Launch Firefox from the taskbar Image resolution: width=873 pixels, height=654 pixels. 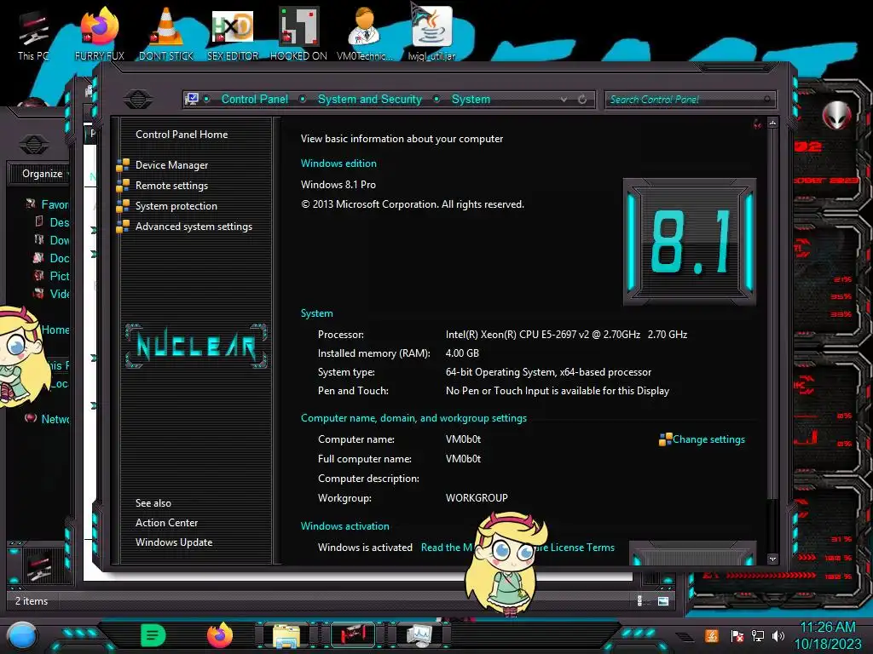click(219, 635)
